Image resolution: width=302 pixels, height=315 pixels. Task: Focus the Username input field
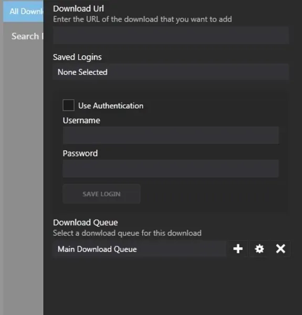171,135
